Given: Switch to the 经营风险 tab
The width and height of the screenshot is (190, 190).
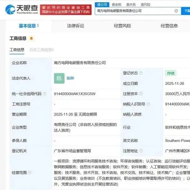Looking at the screenshot, I should coord(122,26).
